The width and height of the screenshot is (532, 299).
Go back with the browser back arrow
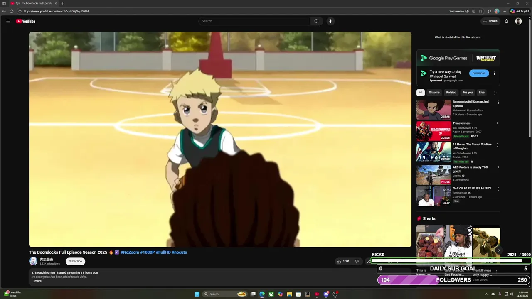tap(4, 11)
